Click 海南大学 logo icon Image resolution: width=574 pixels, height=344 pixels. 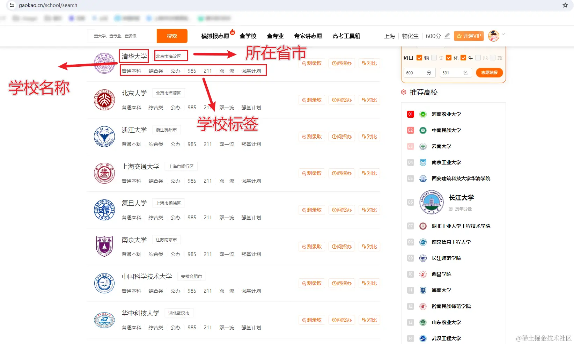423,290
